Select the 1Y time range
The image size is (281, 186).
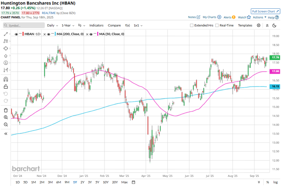(x=75, y=182)
